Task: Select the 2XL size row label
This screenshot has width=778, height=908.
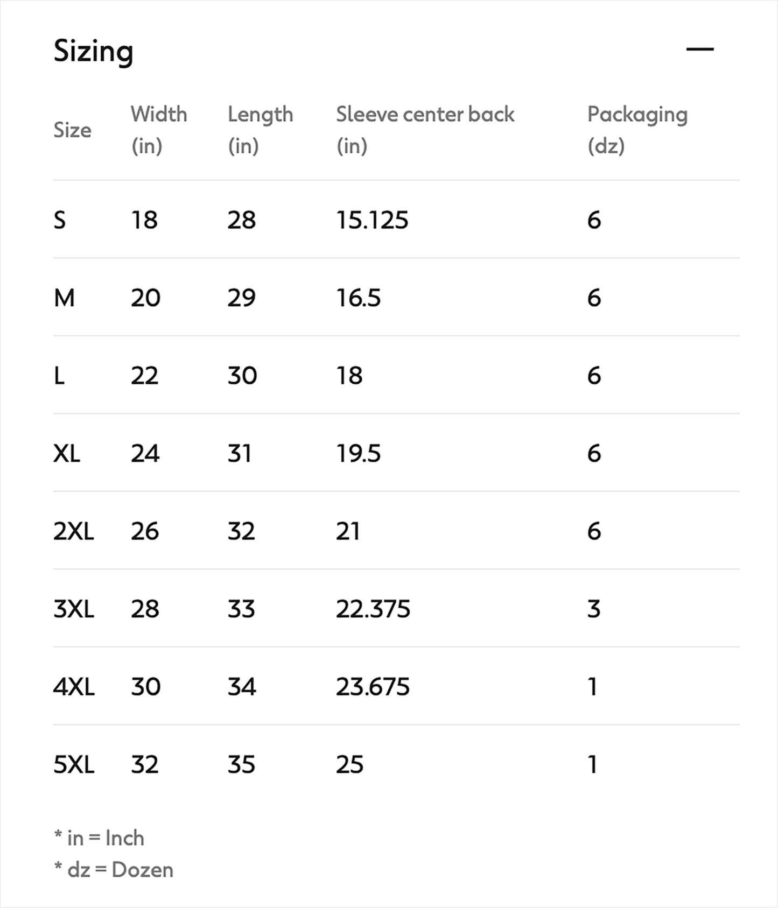Action: click(x=73, y=531)
